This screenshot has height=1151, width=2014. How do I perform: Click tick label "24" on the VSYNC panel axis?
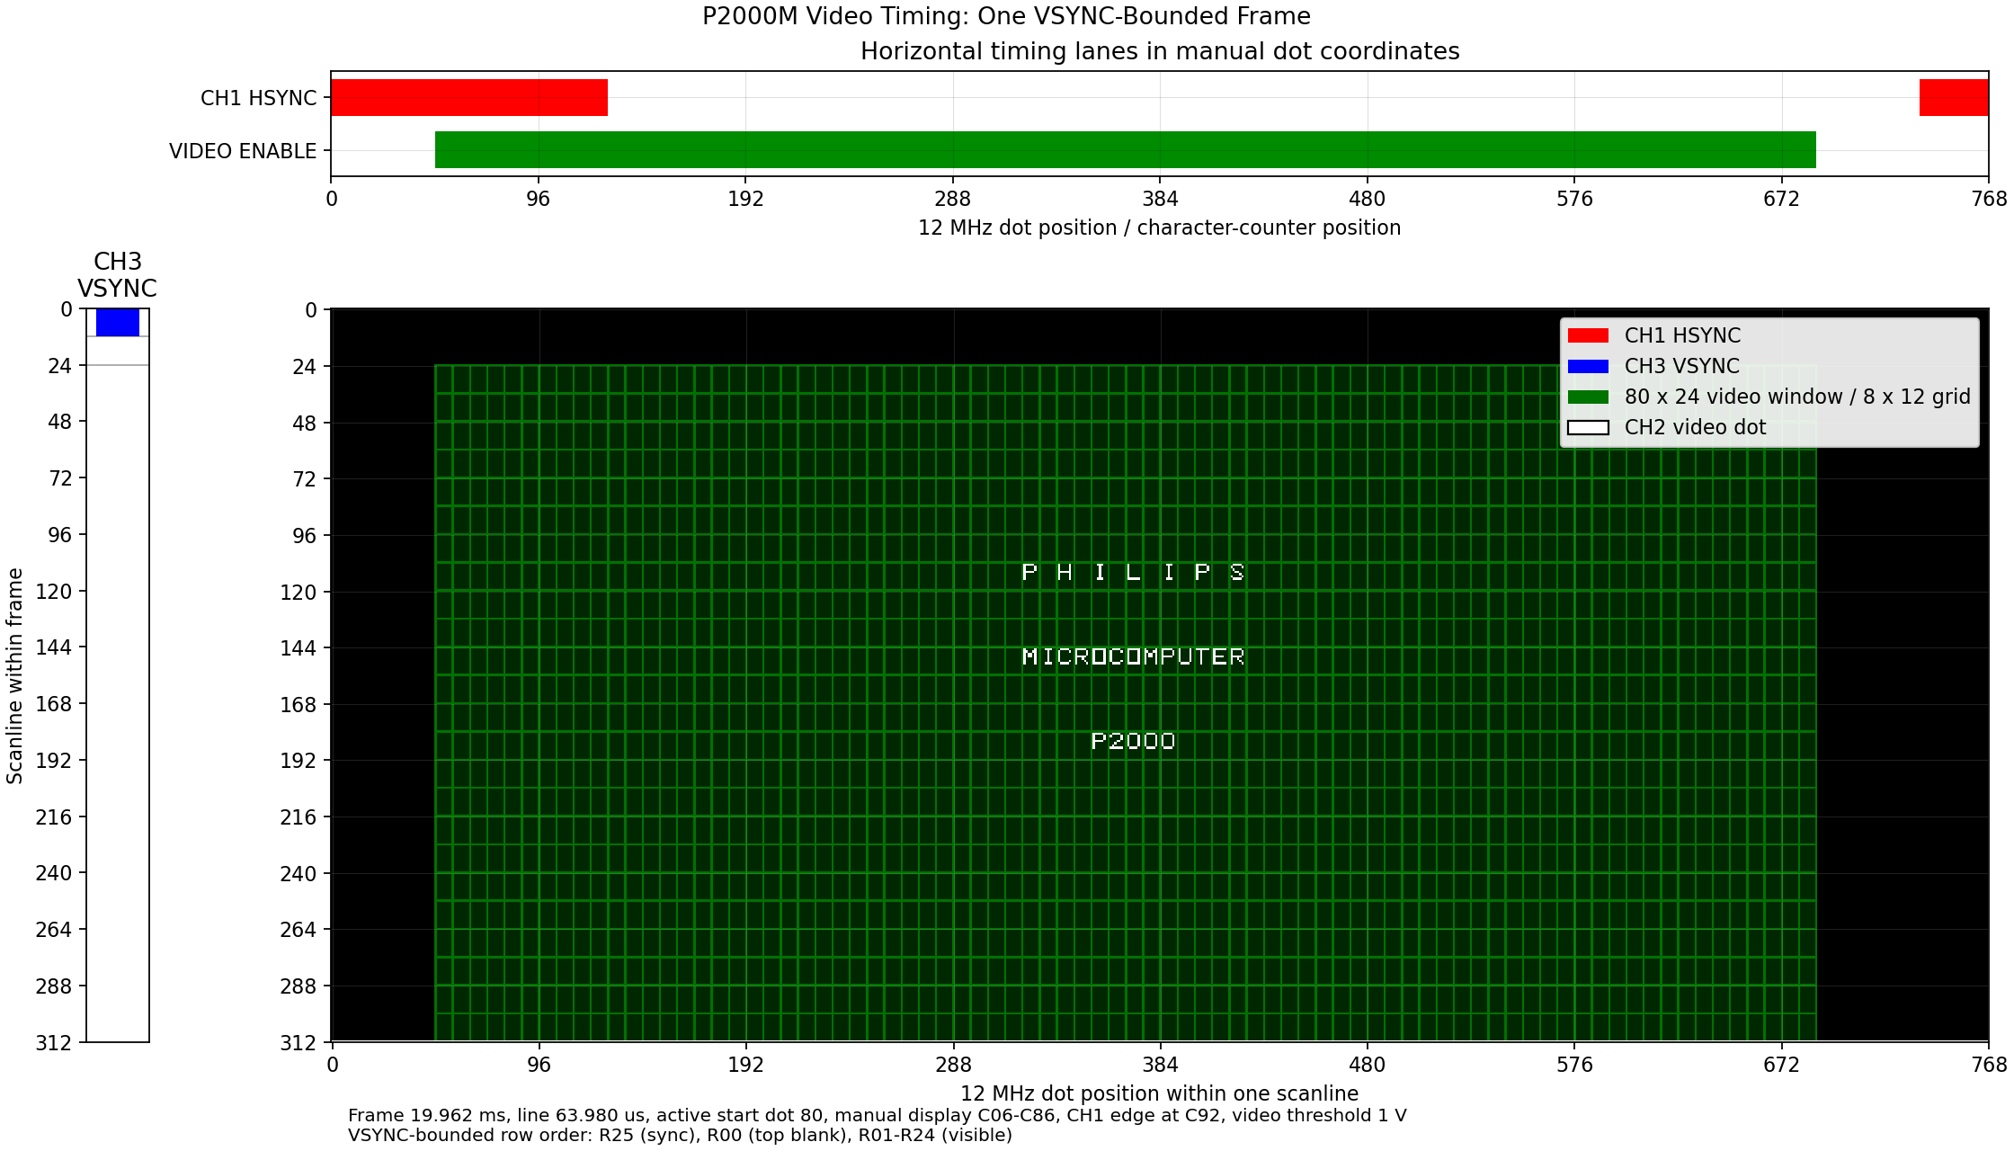(x=60, y=366)
